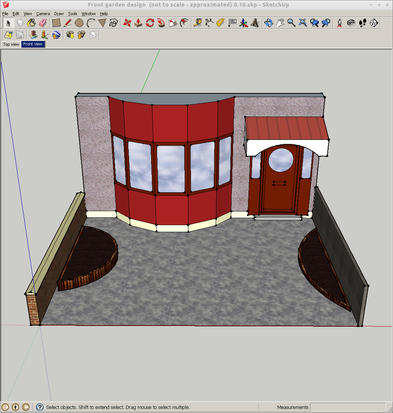This screenshot has height=413, width=393.
Task: Select the Rectangle drawing tool
Action: (x=56, y=23)
